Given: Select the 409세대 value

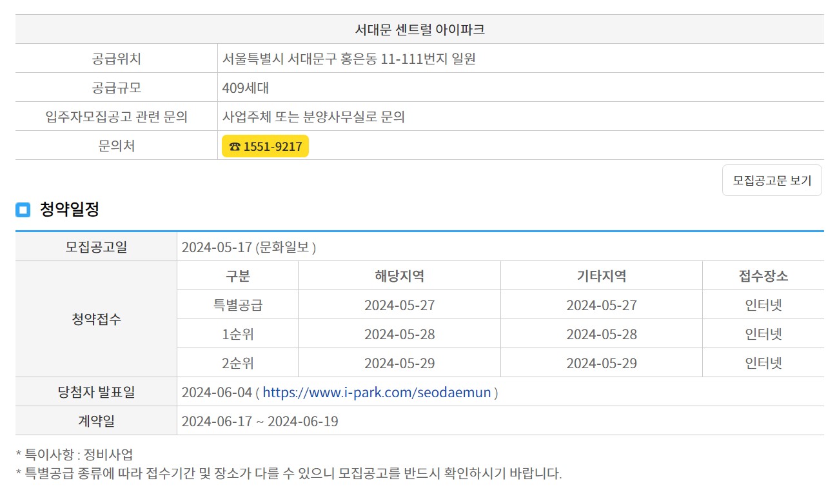Looking at the screenshot, I should coord(246,88).
